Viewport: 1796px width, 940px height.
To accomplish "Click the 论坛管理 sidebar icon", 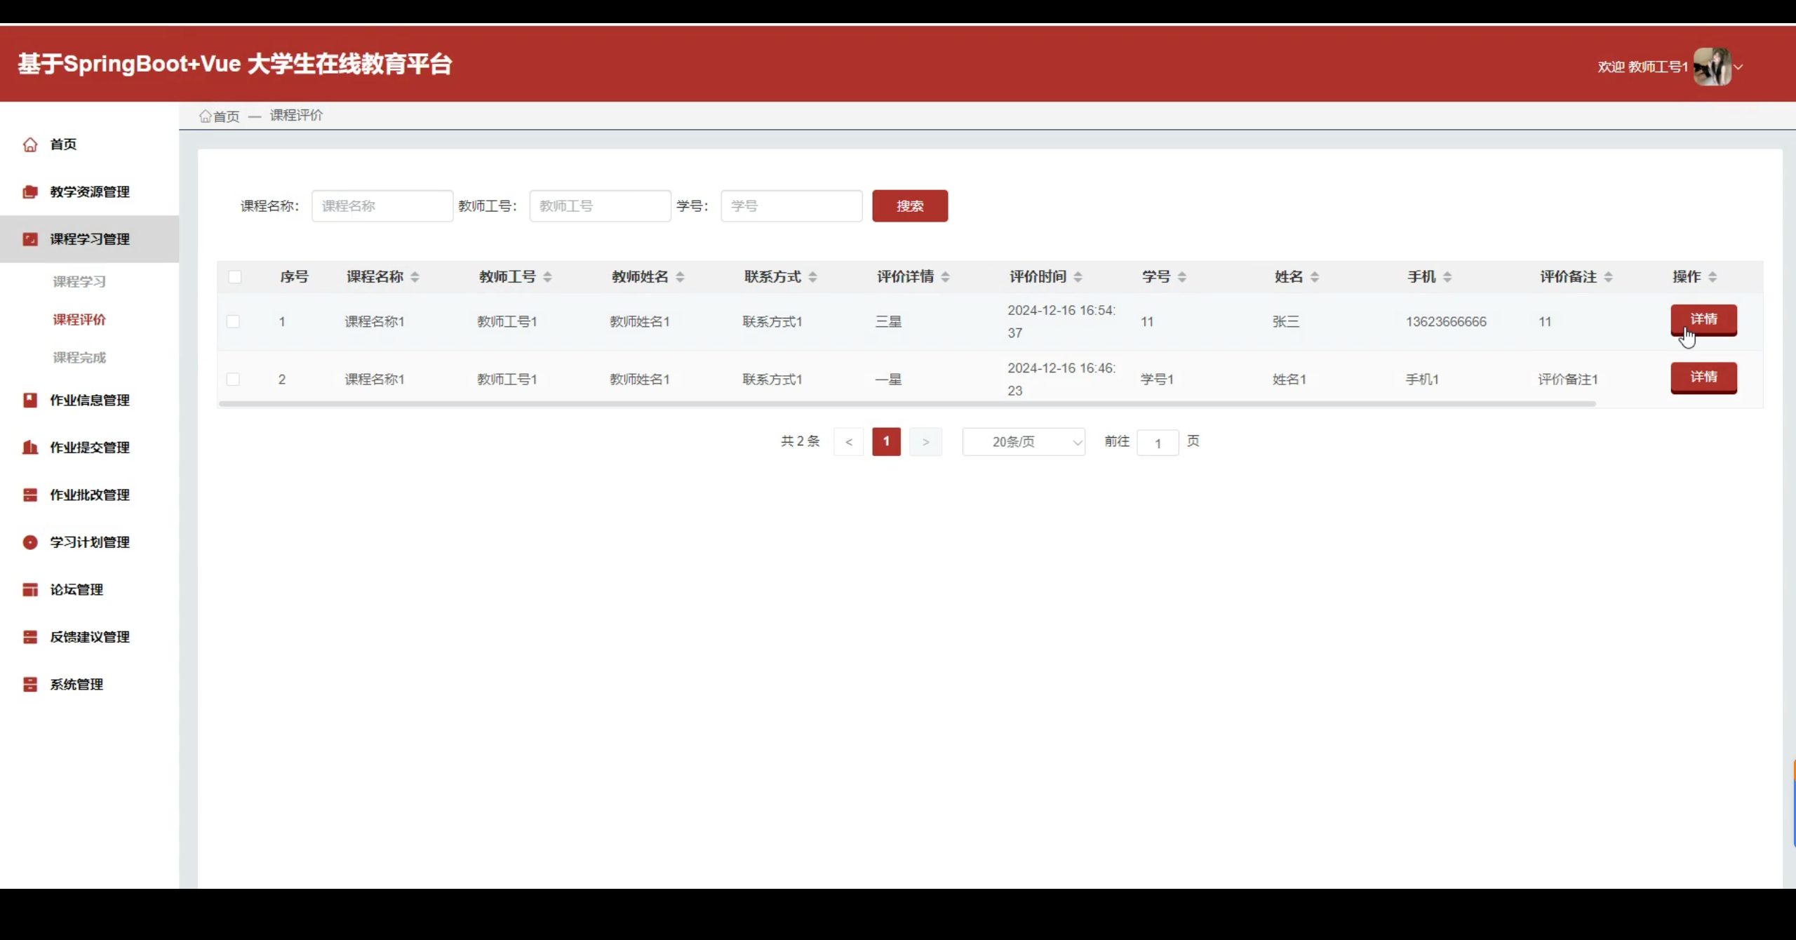I will pyautogui.click(x=30, y=590).
